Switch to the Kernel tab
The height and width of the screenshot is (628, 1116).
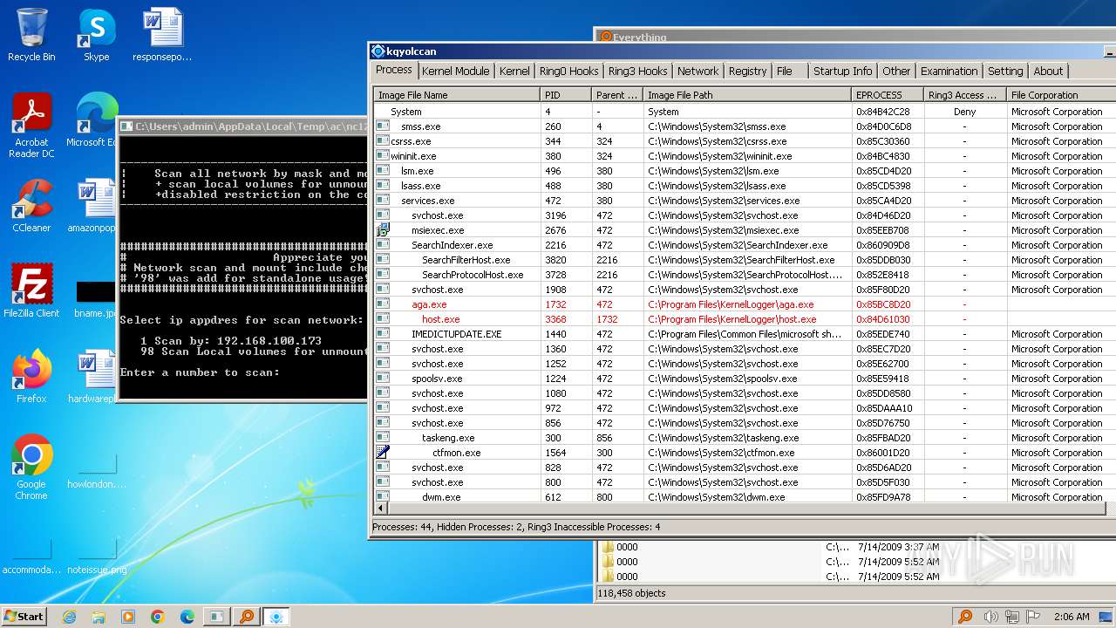(x=514, y=72)
